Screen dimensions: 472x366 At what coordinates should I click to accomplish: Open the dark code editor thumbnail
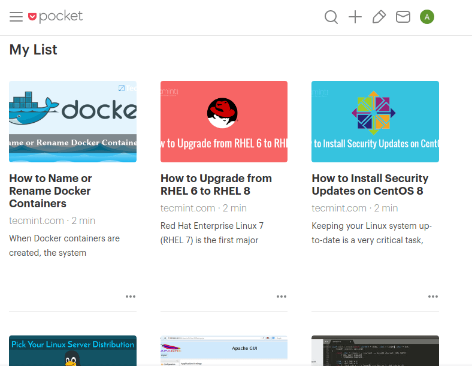point(375,350)
